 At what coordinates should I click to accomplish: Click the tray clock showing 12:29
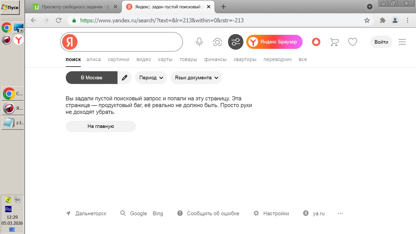tap(12, 217)
